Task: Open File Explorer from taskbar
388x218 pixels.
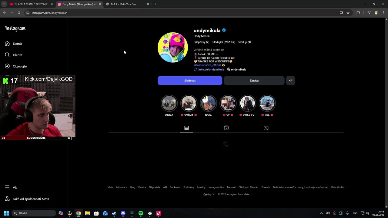Action: [87, 213]
